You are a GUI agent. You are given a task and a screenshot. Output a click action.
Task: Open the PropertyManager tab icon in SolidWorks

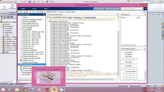(x=5, y=17)
